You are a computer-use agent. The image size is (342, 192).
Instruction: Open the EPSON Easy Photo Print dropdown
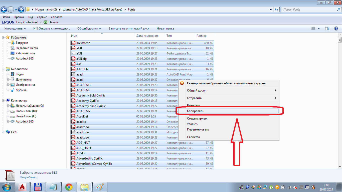[x=41, y=22]
